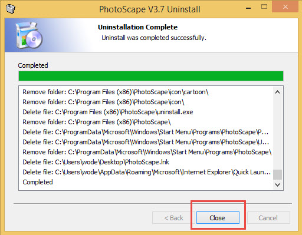Screen dimensions: 302x235
Task: Click the installer icon in title bar
Action: click(x=11, y=9)
